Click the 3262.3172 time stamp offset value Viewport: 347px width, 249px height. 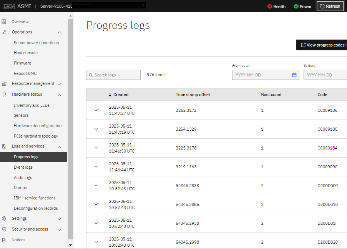(x=186, y=110)
